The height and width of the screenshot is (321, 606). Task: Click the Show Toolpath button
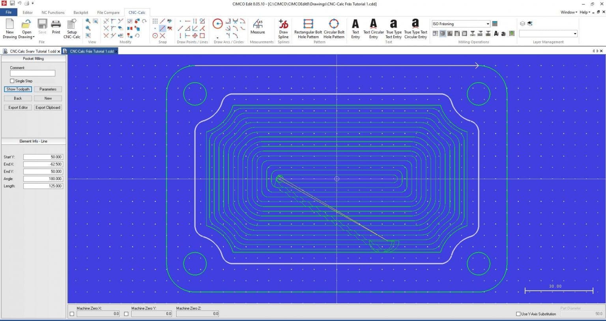coord(17,89)
